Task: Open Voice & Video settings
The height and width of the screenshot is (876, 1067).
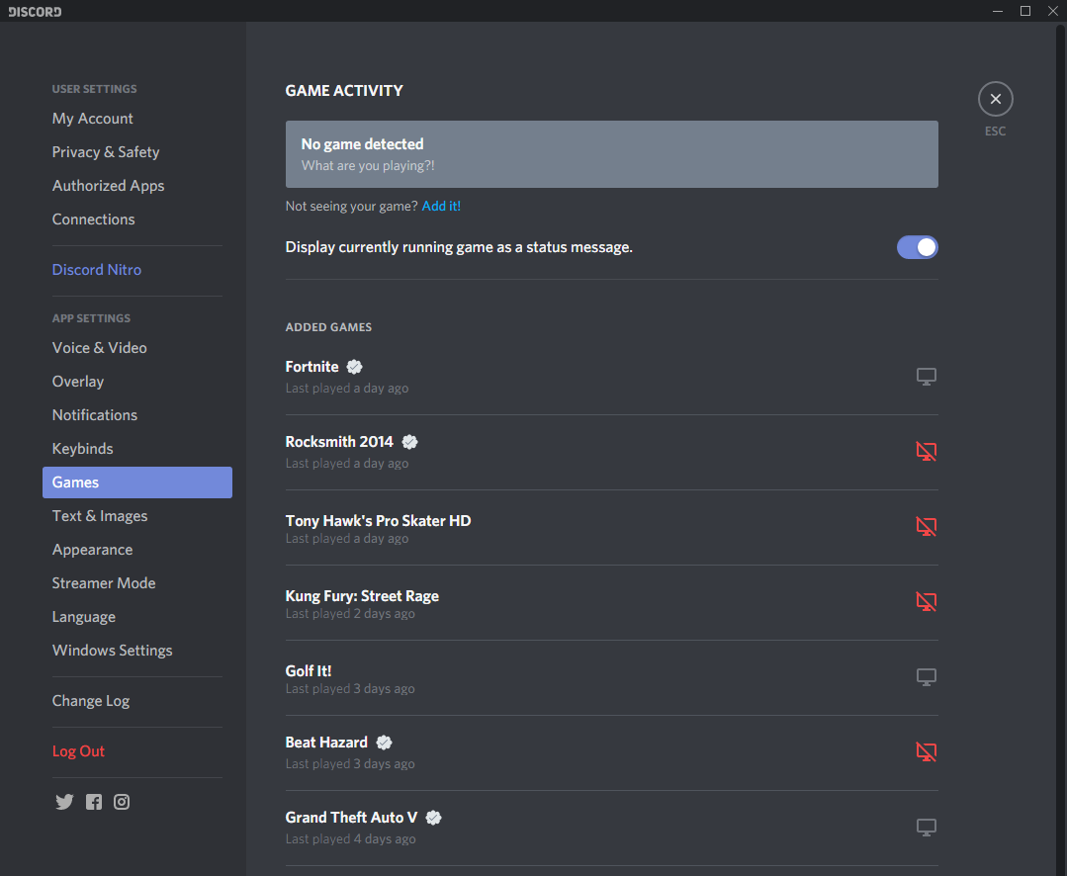Action: (100, 348)
